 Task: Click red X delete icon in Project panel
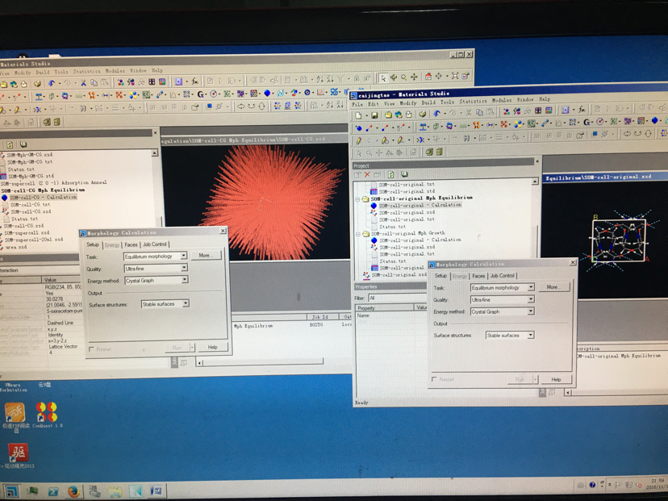coord(367,175)
